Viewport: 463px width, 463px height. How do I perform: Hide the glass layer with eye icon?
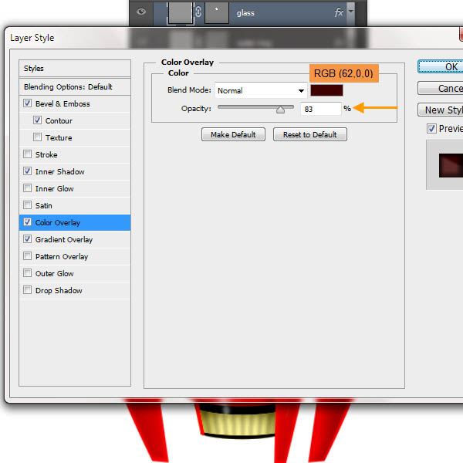pos(141,12)
